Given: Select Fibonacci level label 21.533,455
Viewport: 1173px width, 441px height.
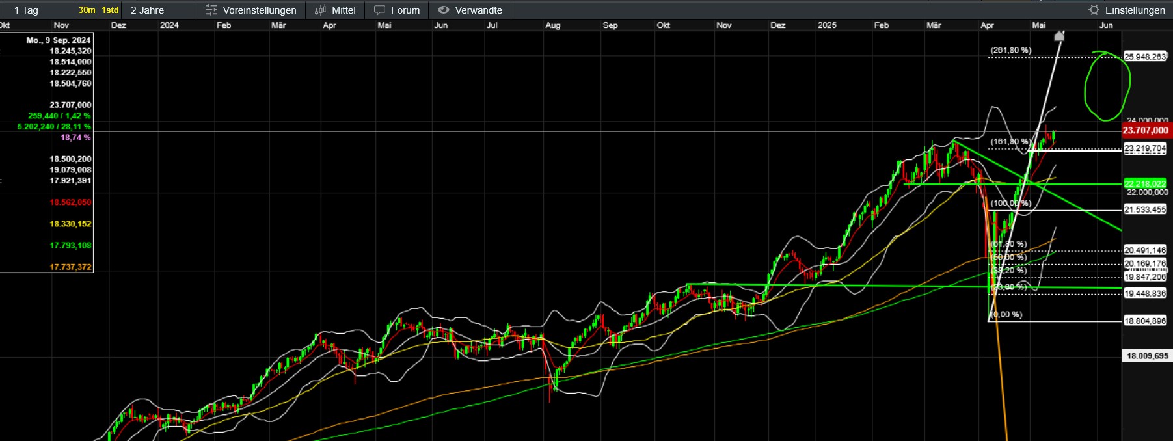Looking at the screenshot, I should tap(1145, 209).
